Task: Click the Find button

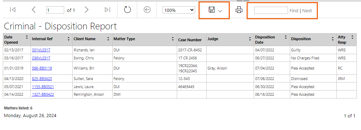Action: pos(294,10)
